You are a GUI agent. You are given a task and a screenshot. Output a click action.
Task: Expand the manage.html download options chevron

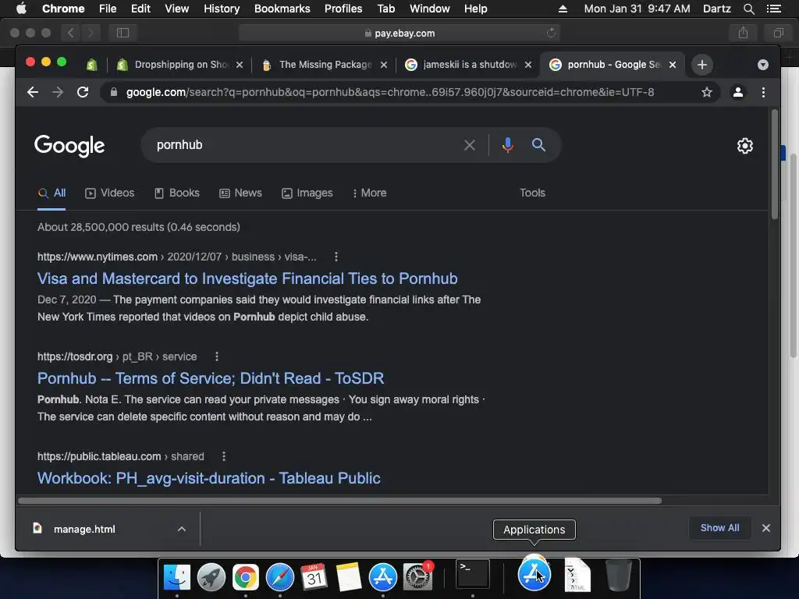click(181, 530)
